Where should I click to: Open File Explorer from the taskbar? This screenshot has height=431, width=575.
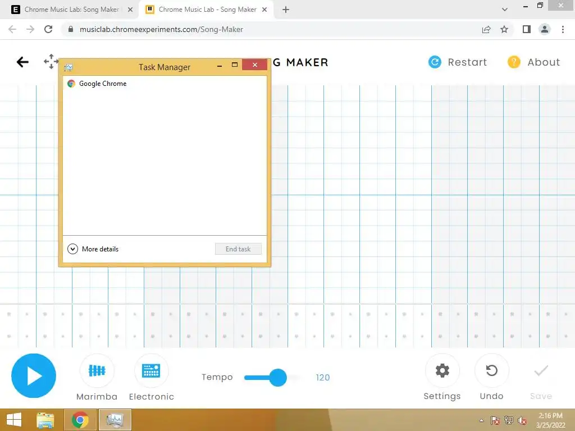tap(45, 420)
